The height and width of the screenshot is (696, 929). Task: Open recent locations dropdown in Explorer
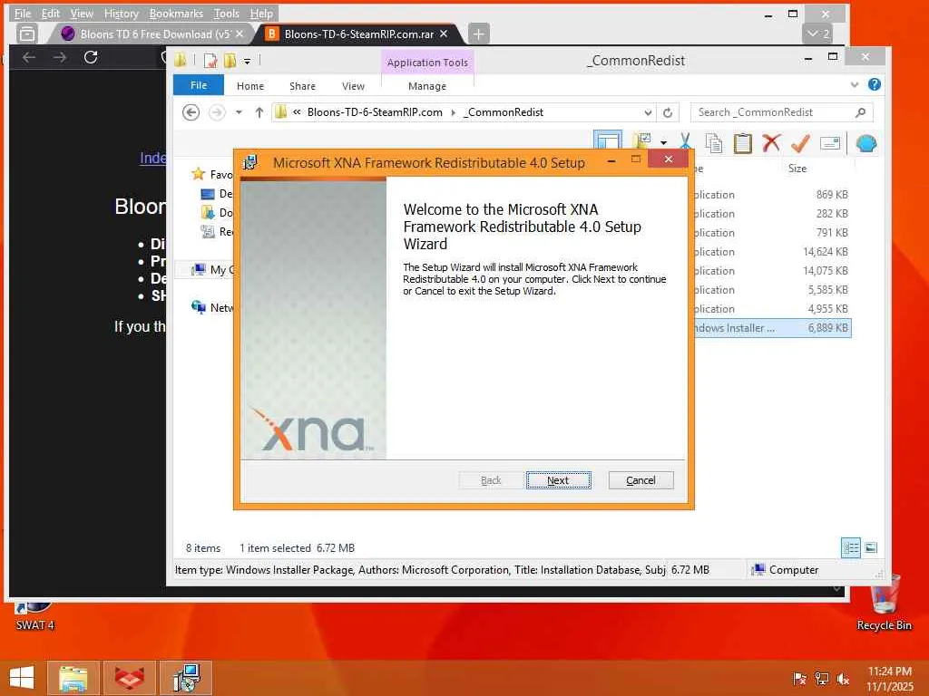(x=239, y=111)
